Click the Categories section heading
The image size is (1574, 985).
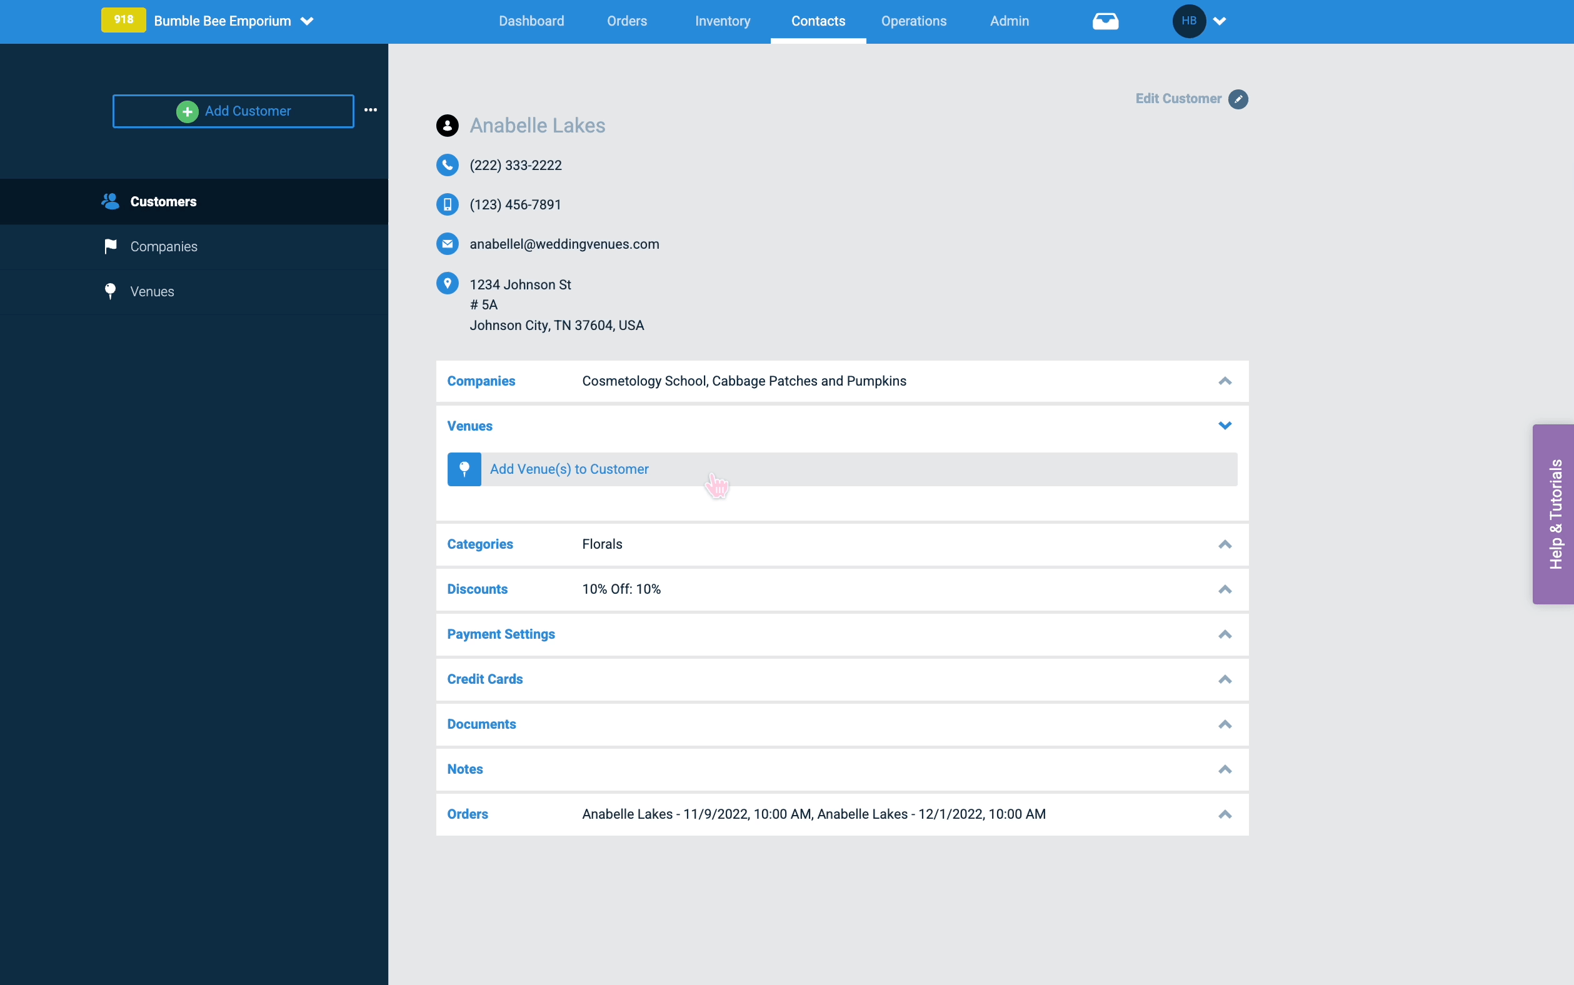point(480,544)
